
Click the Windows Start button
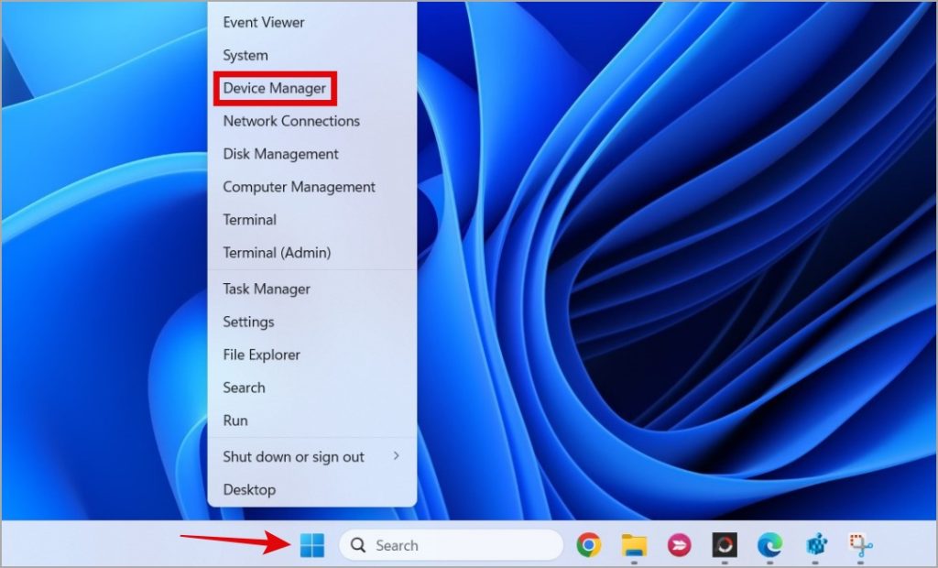tap(311, 545)
